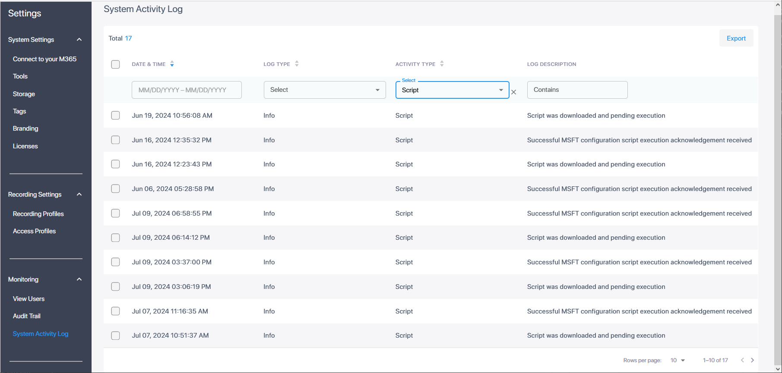Screen dimensions: 782x373
Task: Change rows per page dropdown
Action: (678, 360)
